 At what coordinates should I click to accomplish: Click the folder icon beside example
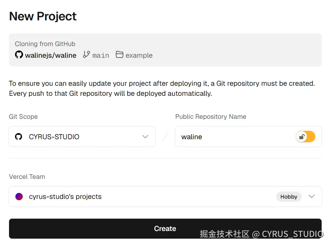(x=120, y=55)
